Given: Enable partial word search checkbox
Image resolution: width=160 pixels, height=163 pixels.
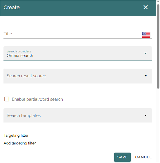Looking at the screenshot, I should click(x=7, y=99).
